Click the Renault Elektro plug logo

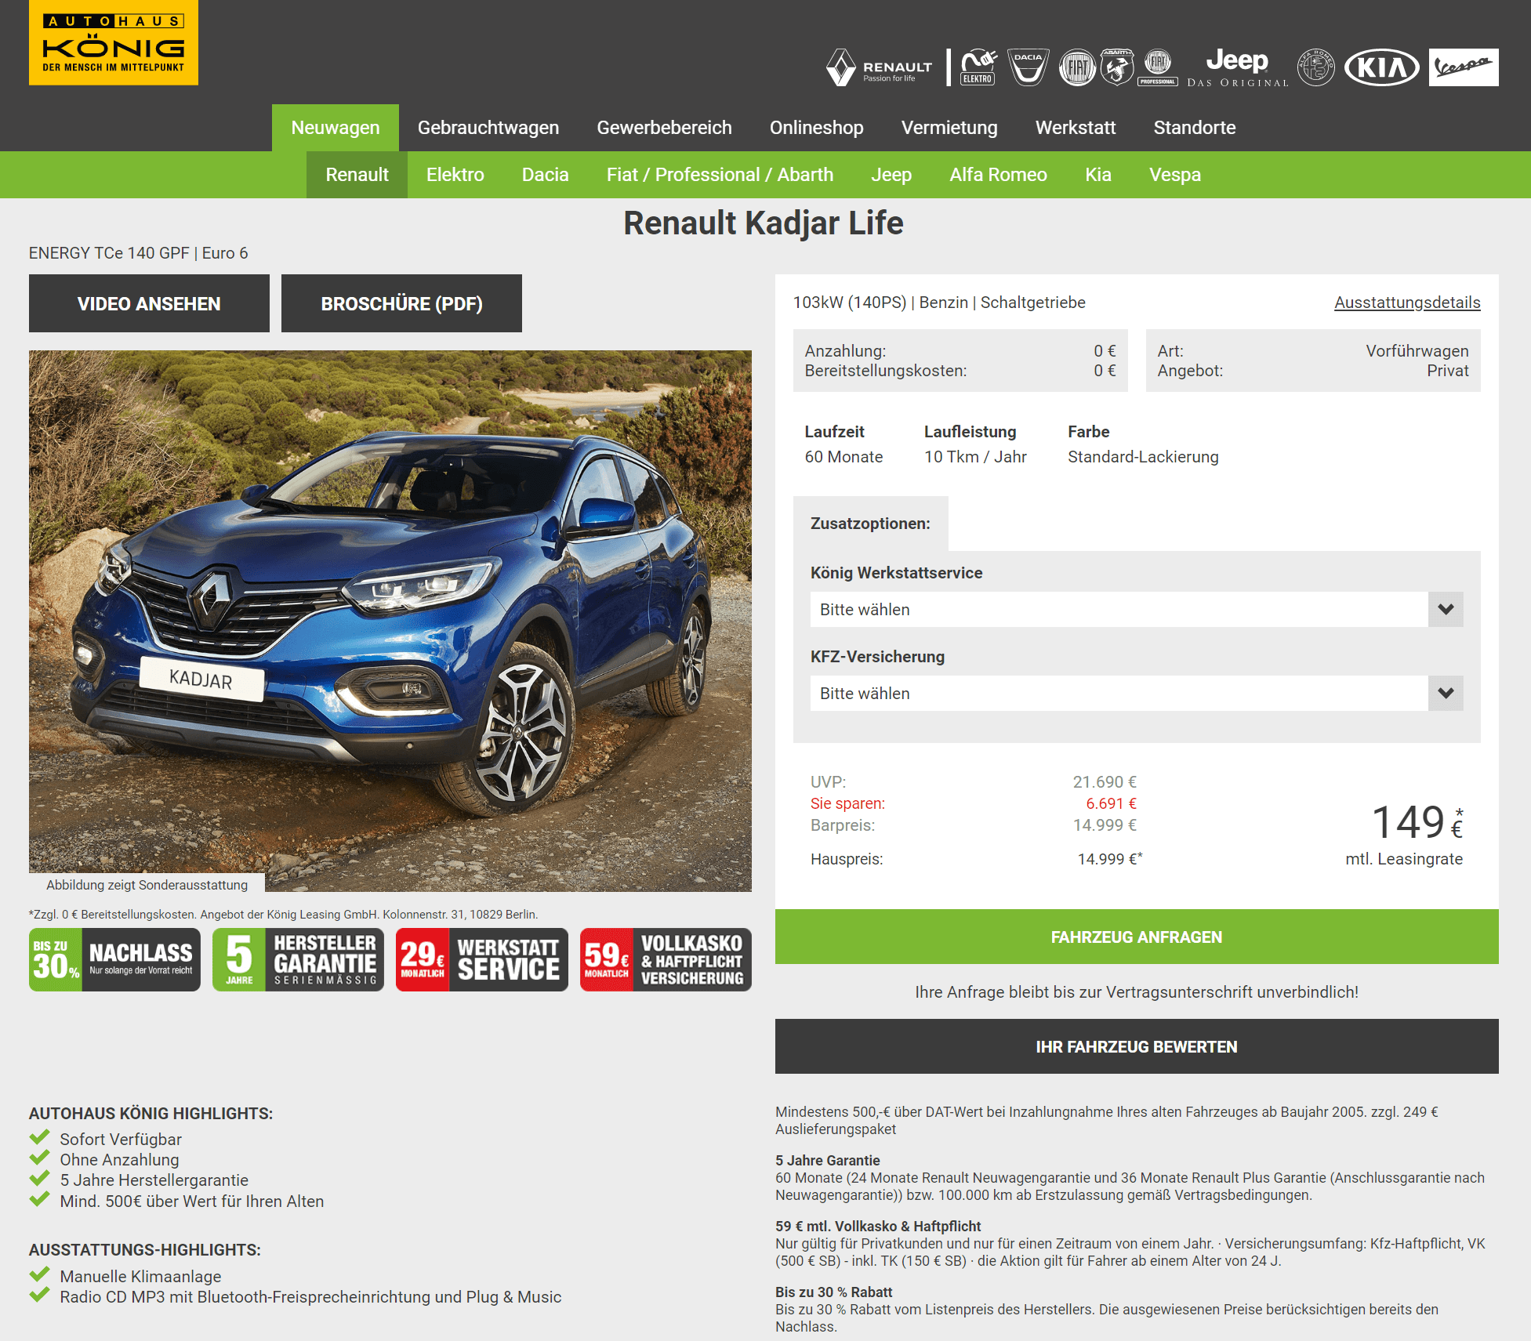tap(978, 67)
